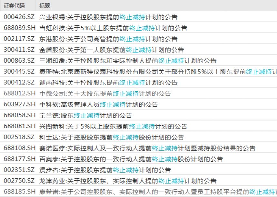Select stock code 688177.SH
277x197 pixels.
click(19, 159)
